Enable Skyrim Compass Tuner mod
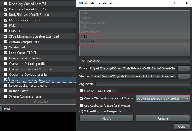192x131 pixels. tap(6, 96)
